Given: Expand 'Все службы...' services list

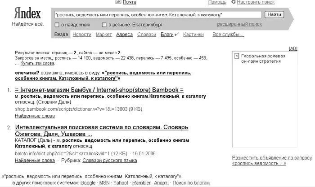Looking at the screenshot, I should pos(225,34).
